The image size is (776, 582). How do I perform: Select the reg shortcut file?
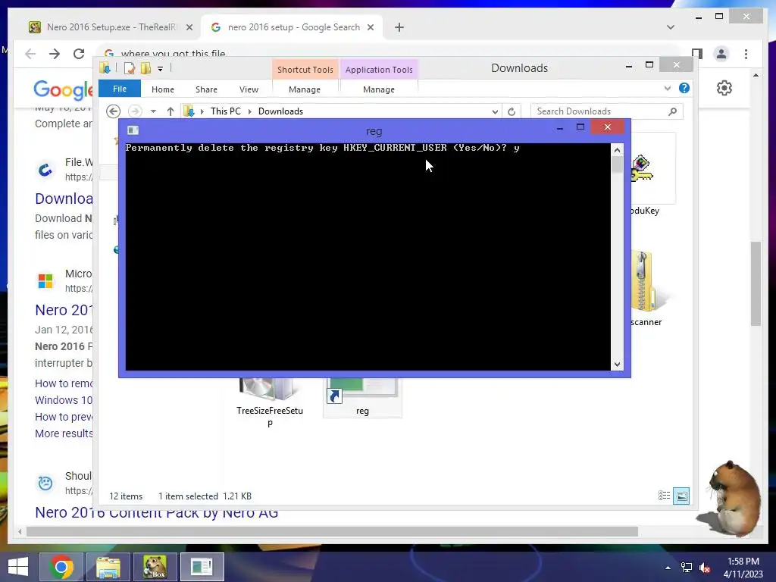point(362,398)
